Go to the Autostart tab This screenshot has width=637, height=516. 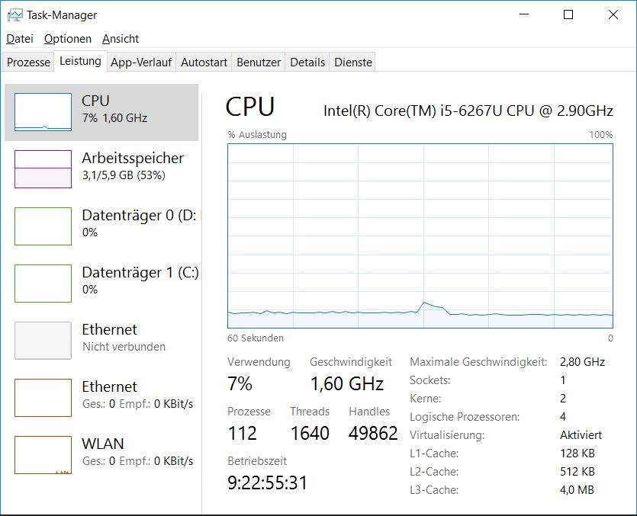pyautogui.click(x=204, y=62)
